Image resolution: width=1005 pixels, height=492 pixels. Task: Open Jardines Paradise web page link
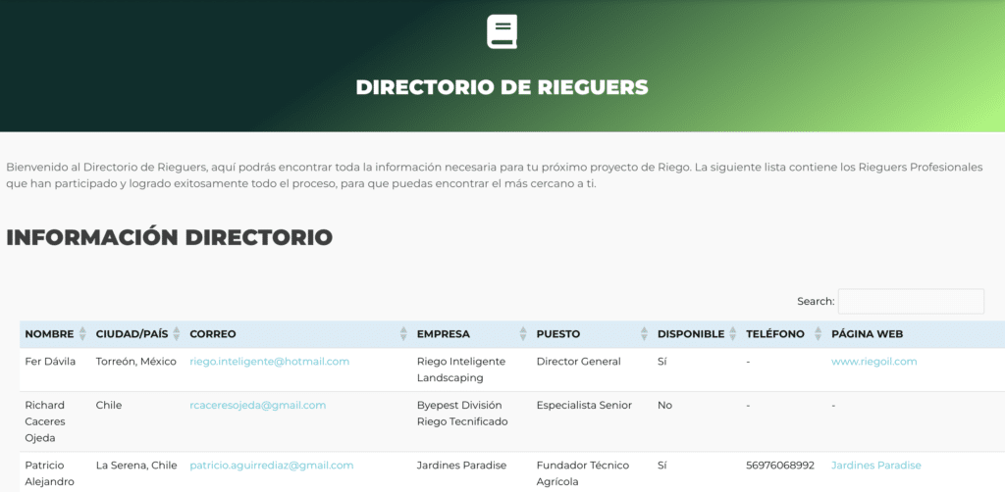click(x=875, y=466)
